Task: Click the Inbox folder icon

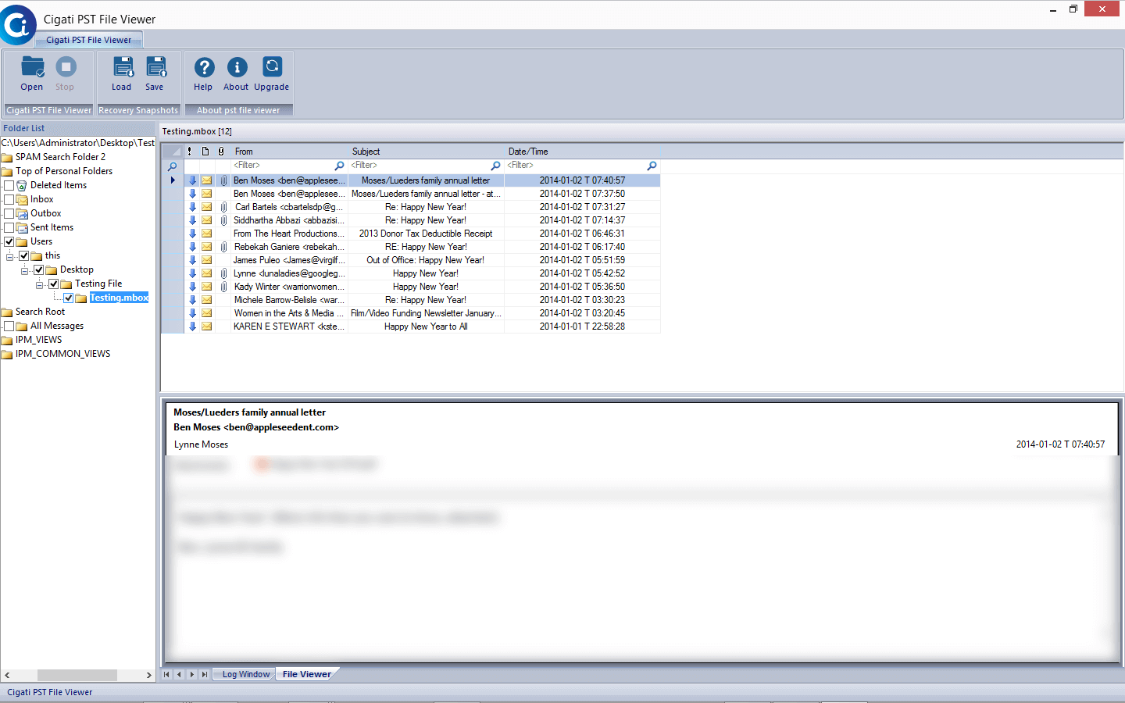Action: tap(22, 200)
